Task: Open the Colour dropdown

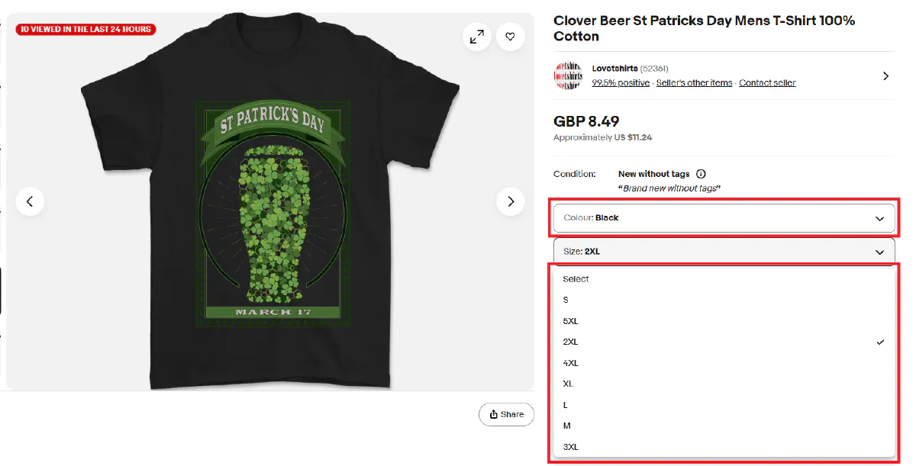Action: click(723, 217)
